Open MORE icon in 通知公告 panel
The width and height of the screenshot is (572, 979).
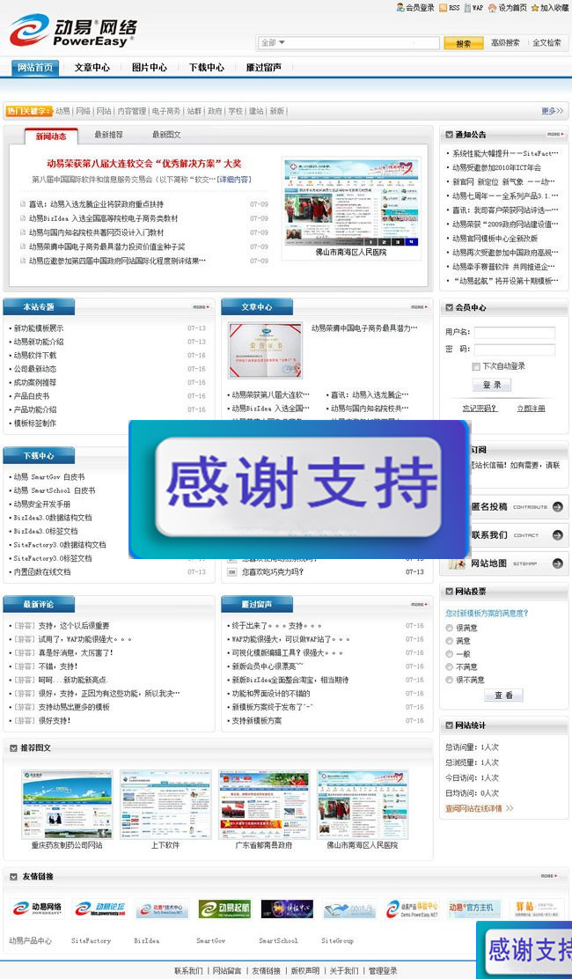[x=555, y=134]
